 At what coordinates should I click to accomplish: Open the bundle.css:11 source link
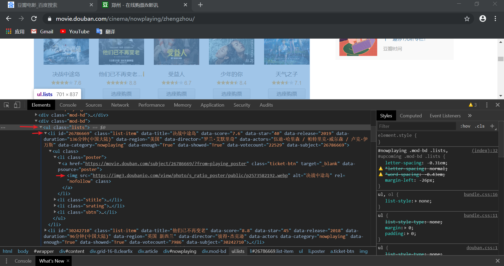(x=481, y=215)
